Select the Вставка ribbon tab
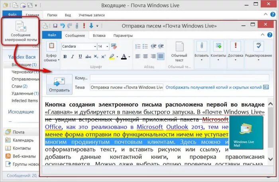The image size is (279, 182). [99, 35]
